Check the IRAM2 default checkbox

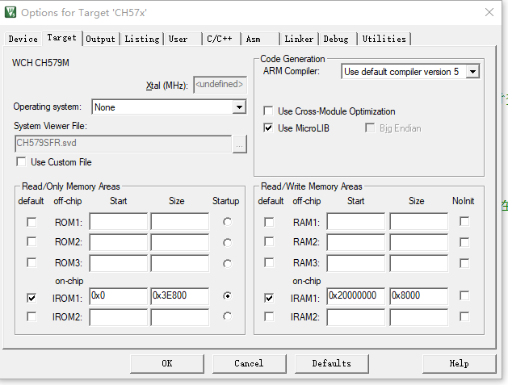pyautogui.click(x=269, y=316)
